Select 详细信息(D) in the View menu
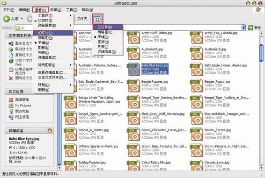265x178 pixels. tap(53, 57)
